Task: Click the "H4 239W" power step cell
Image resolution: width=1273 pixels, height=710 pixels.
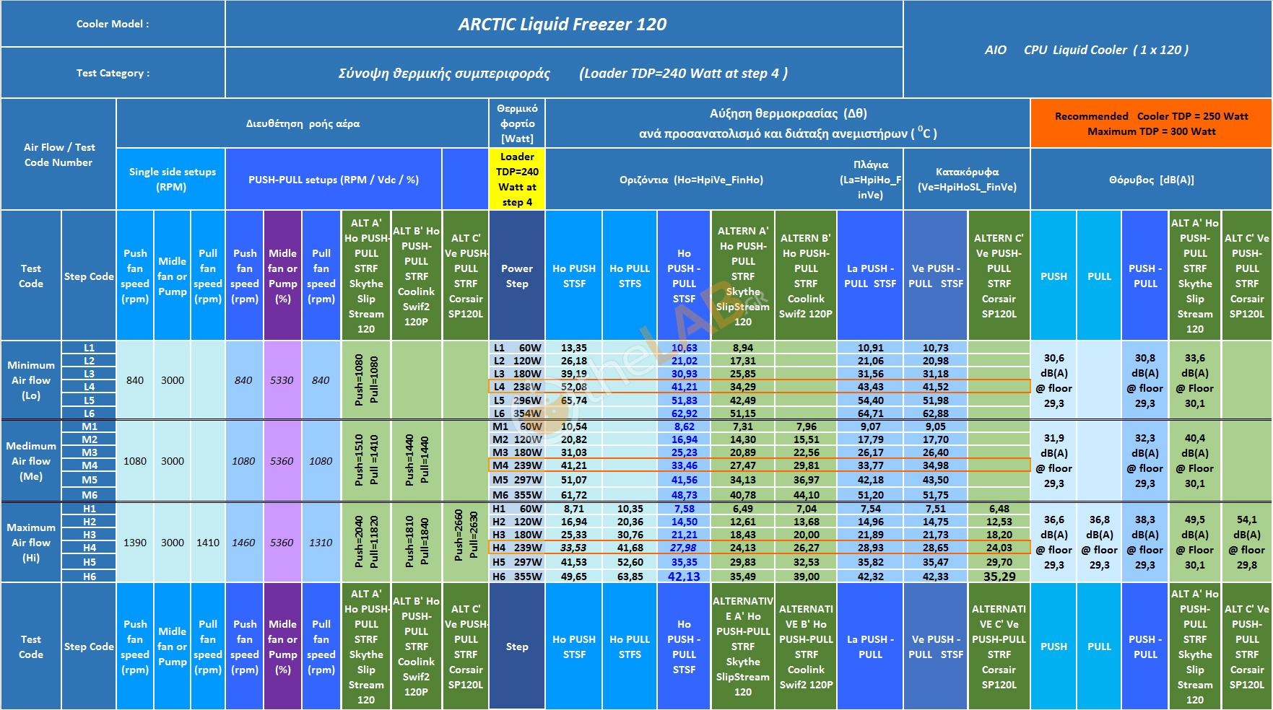Action: coord(517,548)
